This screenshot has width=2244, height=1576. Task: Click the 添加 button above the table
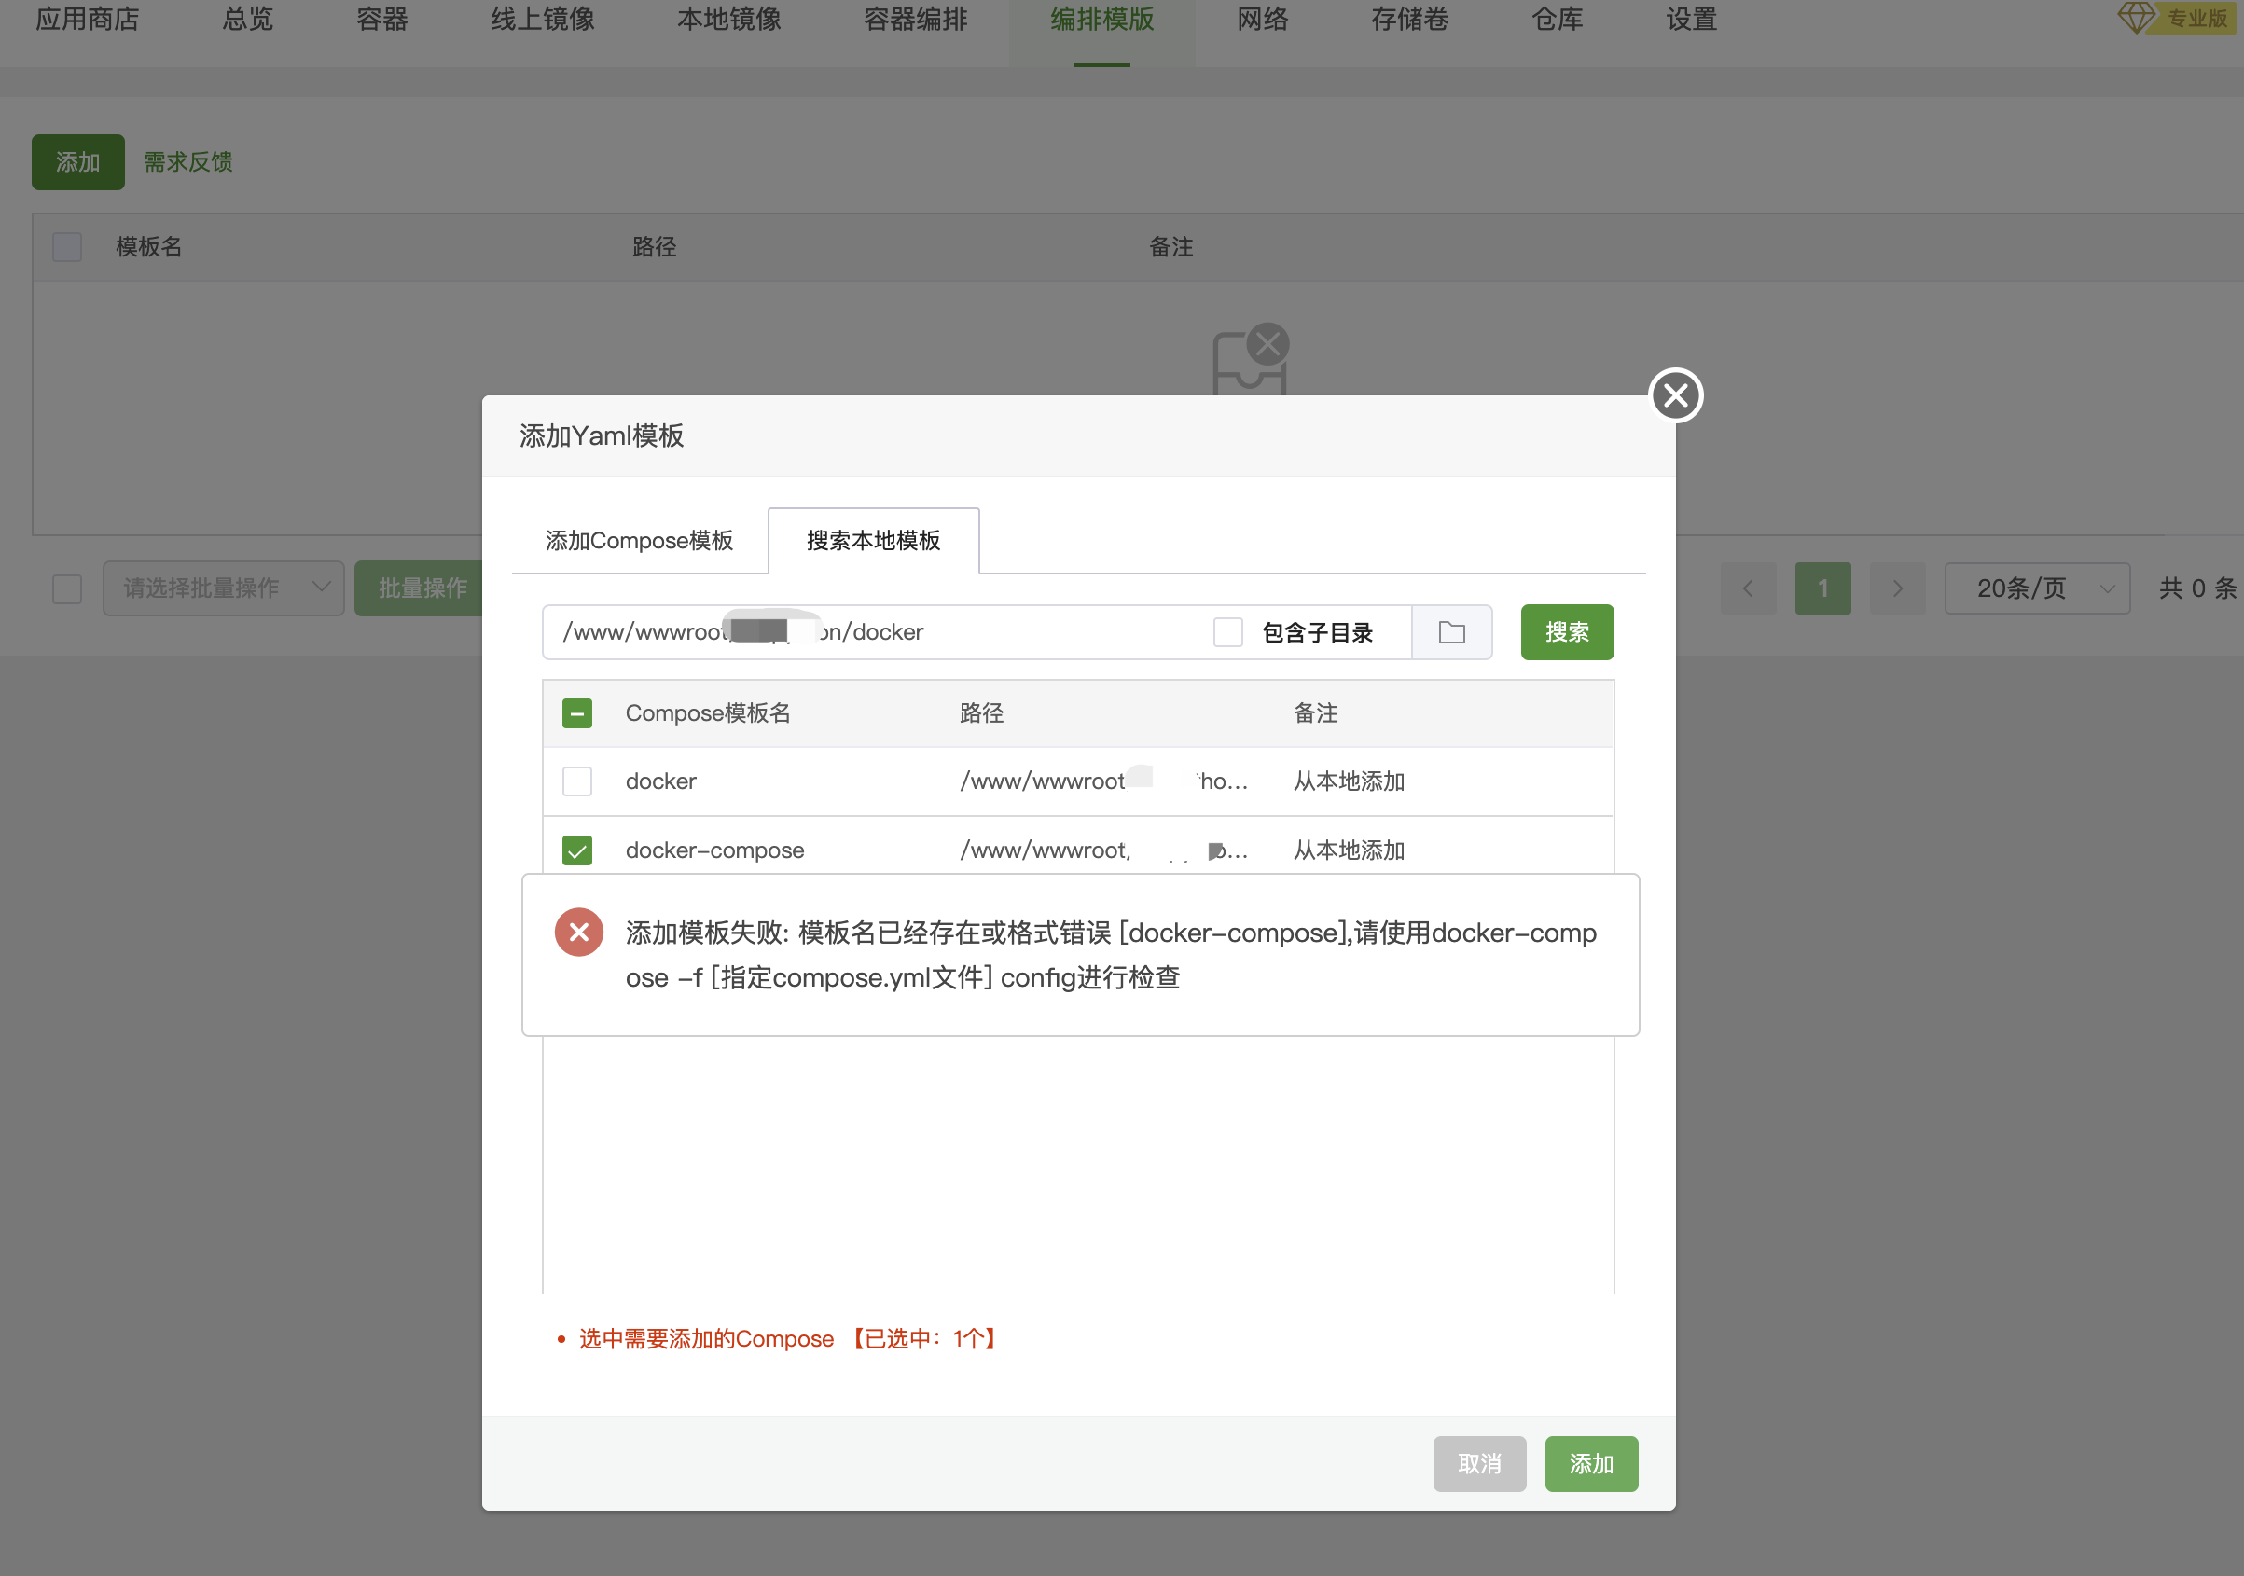pos(78,162)
